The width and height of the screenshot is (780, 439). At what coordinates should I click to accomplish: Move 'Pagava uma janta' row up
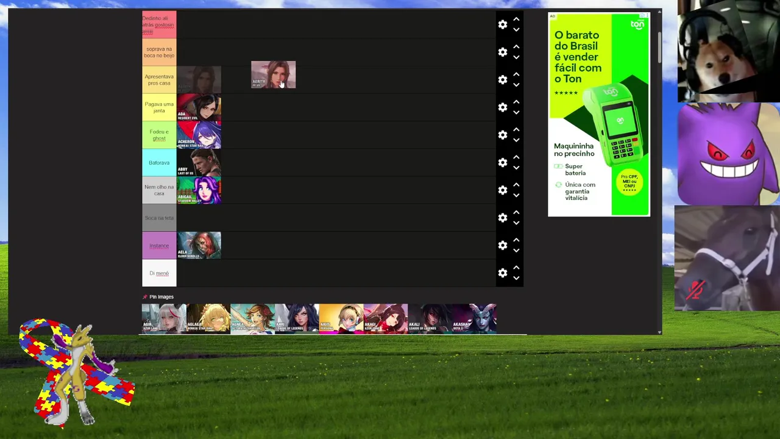coord(516,102)
